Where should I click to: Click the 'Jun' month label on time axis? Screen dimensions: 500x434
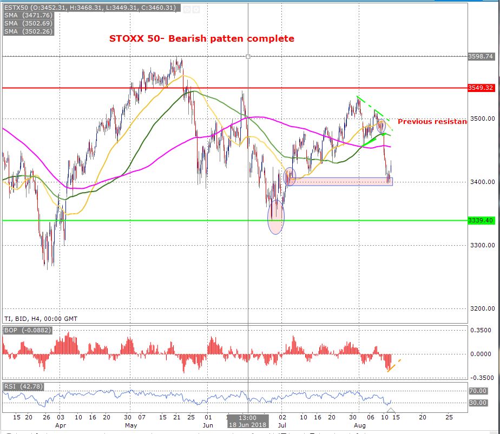tap(208, 425)
